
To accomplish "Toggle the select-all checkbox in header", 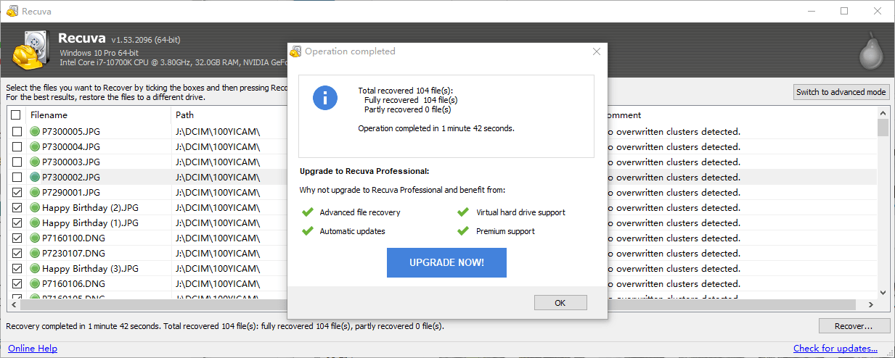I will pos(16,115).
